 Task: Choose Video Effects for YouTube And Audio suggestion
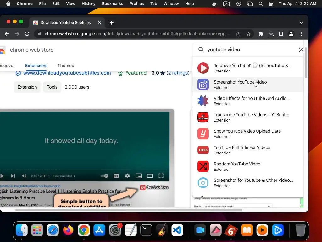tap(248, 101)
